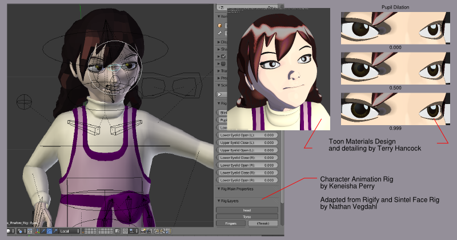The height and width of the screenshot is (240, 457).
Task: Collapse the Rig Layers panel
Action: (219, 201)
